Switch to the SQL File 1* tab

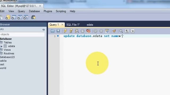73,25
